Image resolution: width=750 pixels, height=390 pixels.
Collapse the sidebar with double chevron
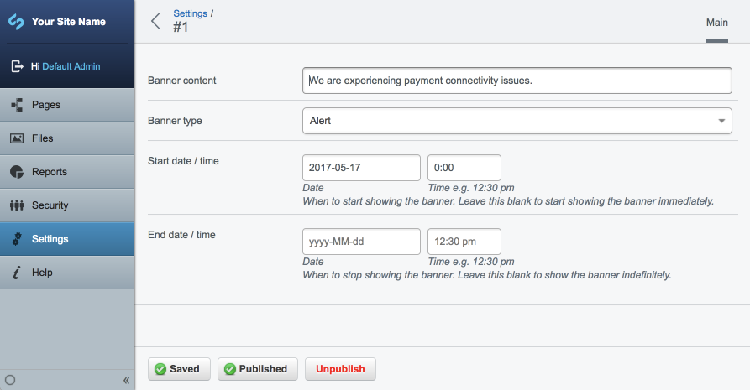(126, 381)
